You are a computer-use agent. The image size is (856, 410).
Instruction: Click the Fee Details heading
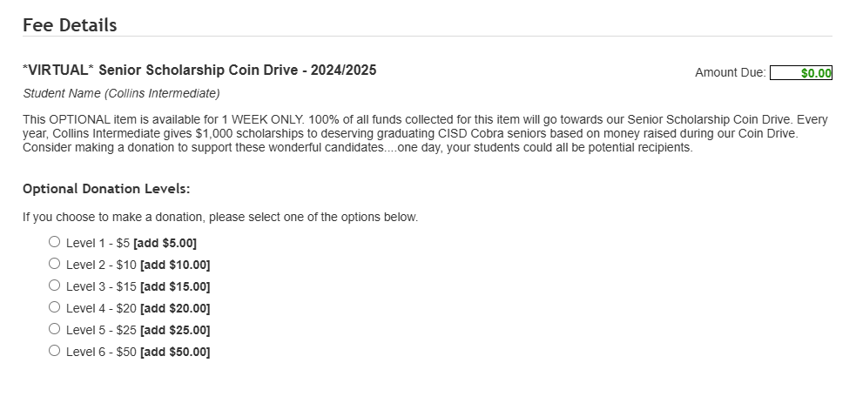tap(70, 25)
